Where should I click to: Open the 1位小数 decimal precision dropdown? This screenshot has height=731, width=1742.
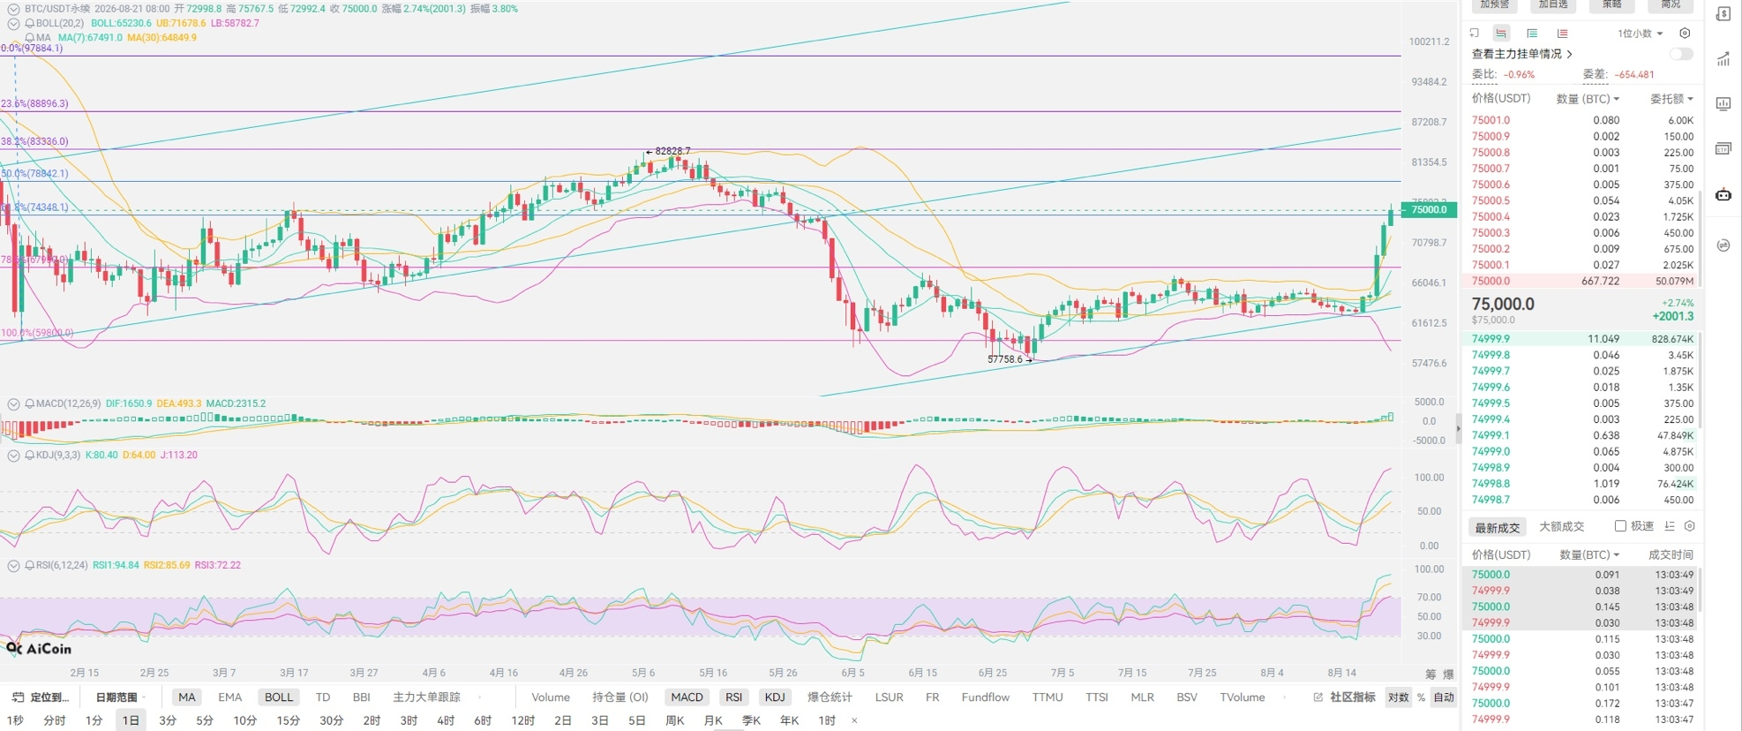(1641, 34)
